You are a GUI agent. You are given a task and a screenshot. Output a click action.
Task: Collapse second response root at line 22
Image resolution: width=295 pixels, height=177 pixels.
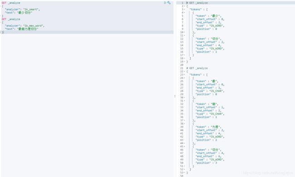coord(185,71)
